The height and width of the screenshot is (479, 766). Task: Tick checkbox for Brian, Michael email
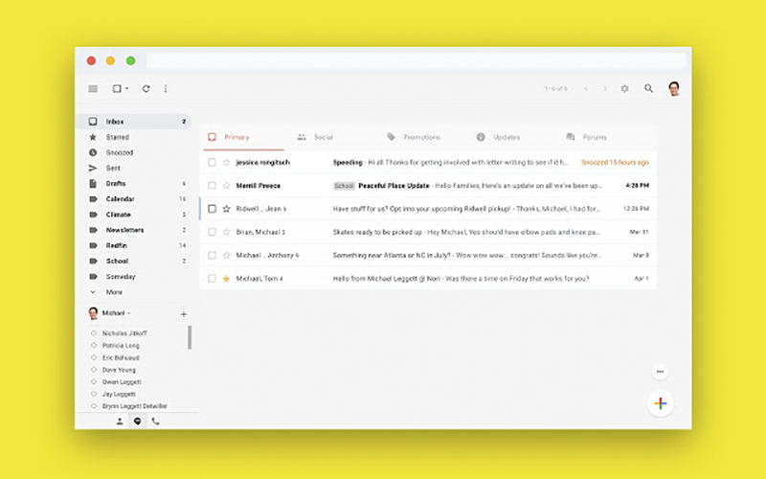[x=212, y=232]
